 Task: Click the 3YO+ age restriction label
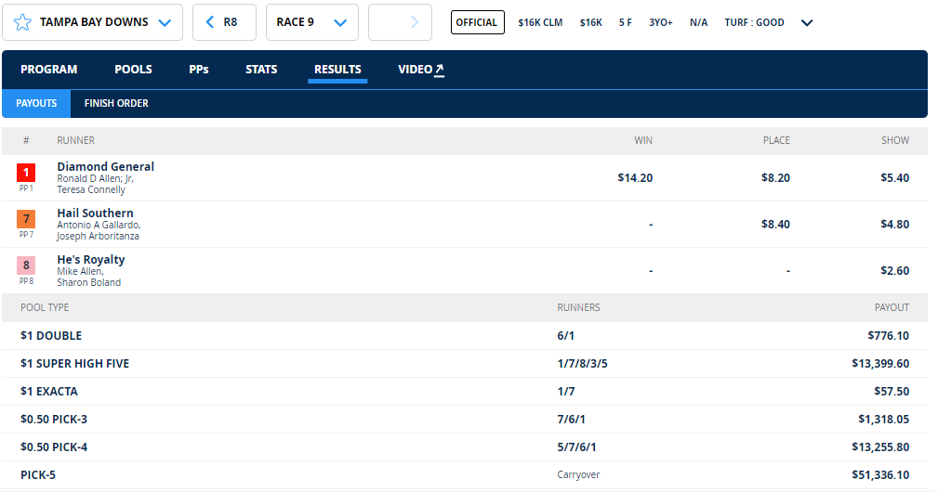coord(660,22)
